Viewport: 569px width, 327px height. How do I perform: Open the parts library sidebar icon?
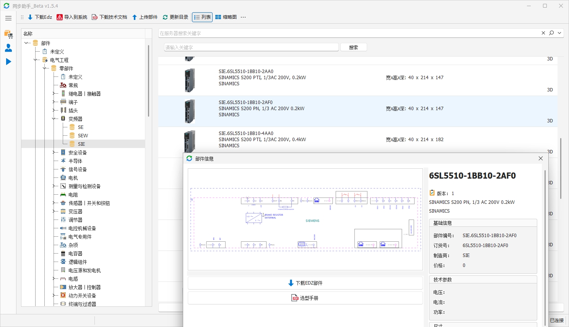coord(8,34)
